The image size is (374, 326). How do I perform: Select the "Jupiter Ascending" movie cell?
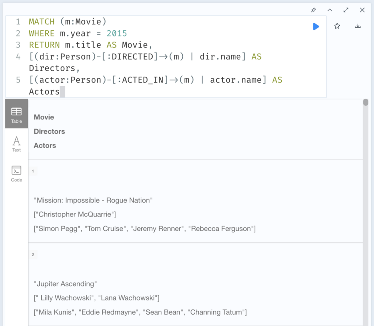[x=65, y=284]
